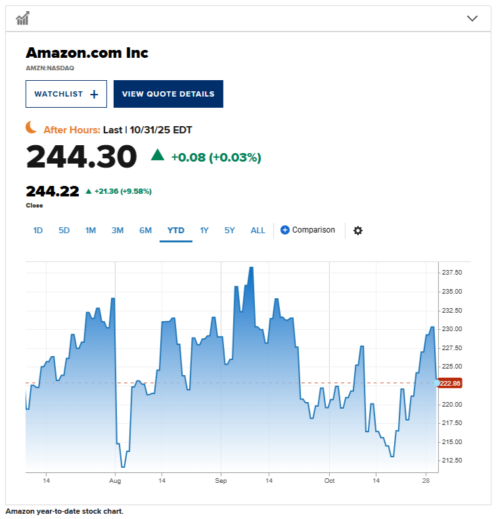Viewport: 500px width, 519px height.
Task: Open View Quote Details
Action: coord(168,94)
